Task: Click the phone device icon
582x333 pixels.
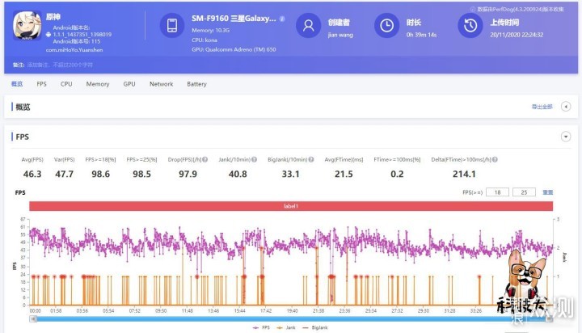Action: [x=172, y=25]
